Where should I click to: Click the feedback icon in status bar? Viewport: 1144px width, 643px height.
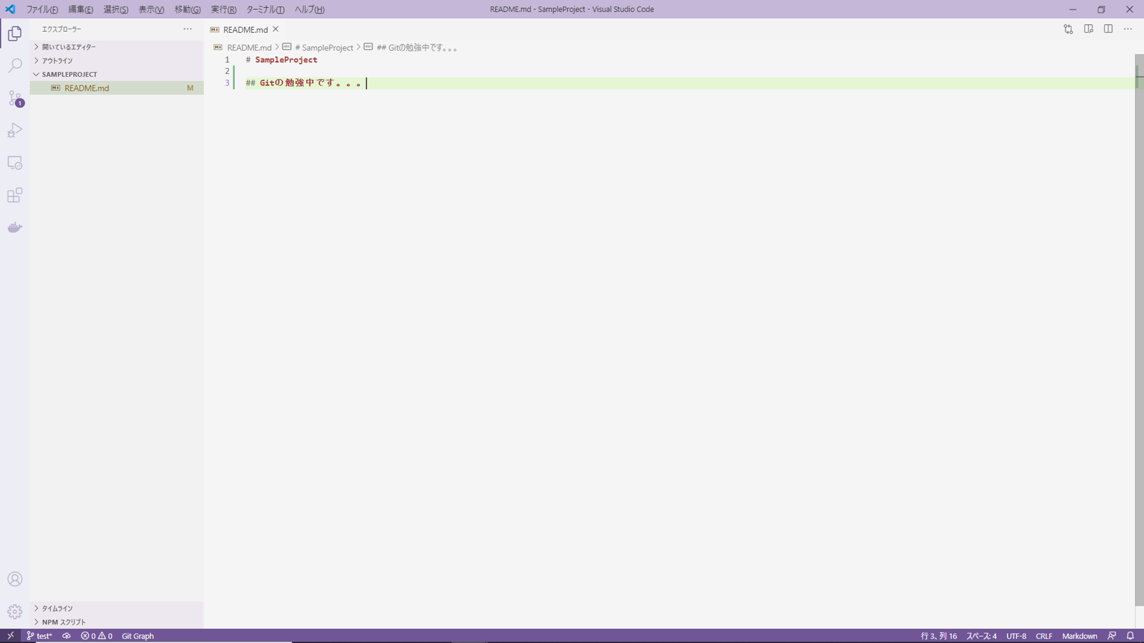[x=1112, y=636]
